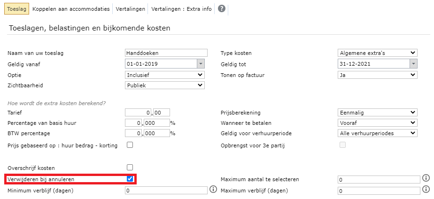Click the Naam van uw toeslag field

(x=166, y=53)
